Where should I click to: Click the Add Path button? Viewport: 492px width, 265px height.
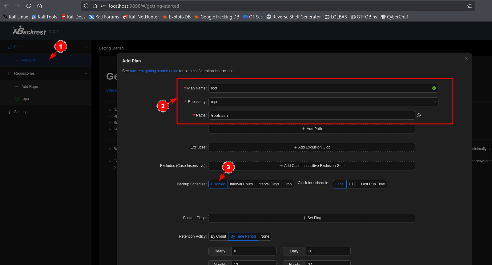pyautogui.click(x=312, y=129)
